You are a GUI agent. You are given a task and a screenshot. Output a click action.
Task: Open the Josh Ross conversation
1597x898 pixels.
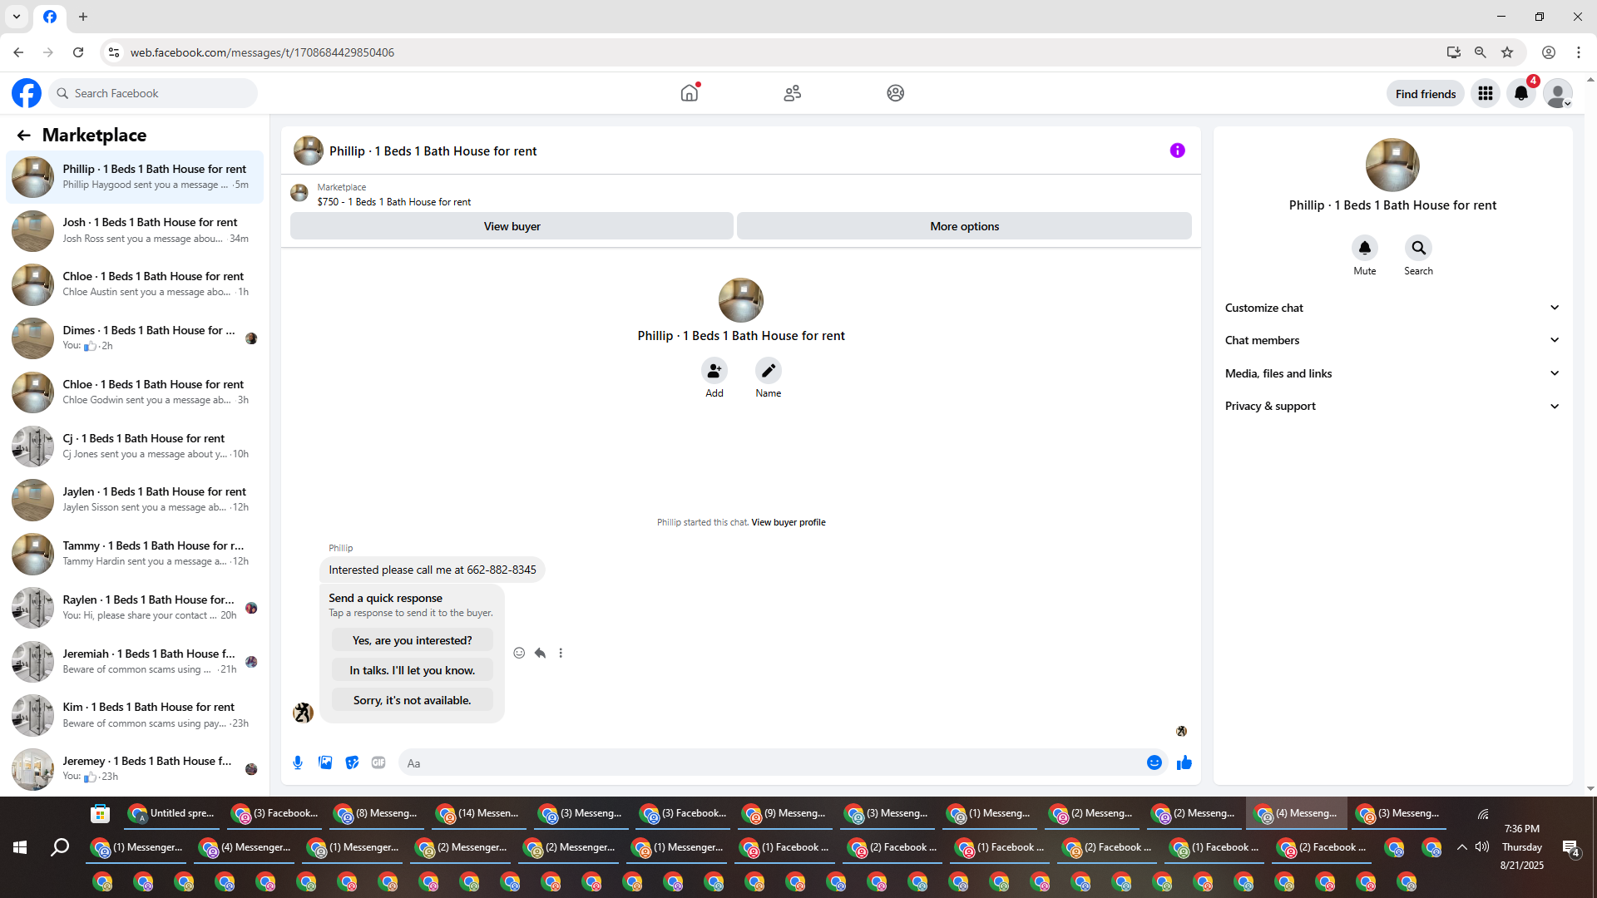coord(135,230)
